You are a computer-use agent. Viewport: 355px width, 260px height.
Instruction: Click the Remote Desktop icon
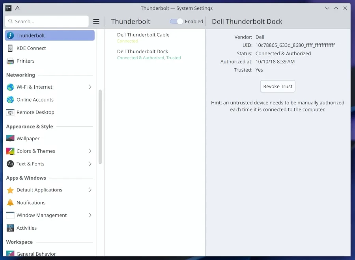pos(10,112)
